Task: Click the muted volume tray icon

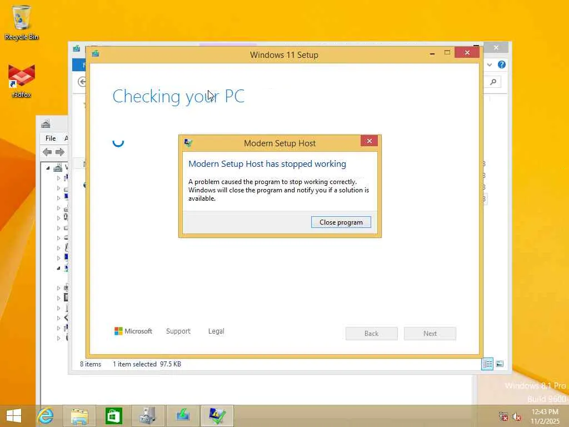Action: [516, 416]
